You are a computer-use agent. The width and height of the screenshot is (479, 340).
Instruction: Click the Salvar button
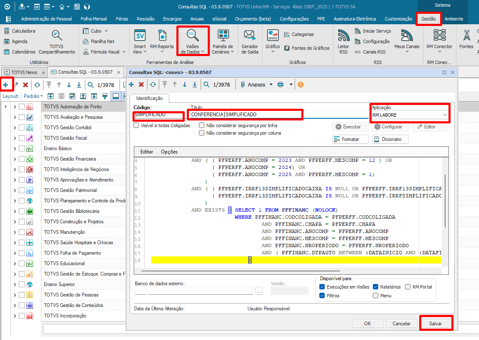[x=435, y=324]
